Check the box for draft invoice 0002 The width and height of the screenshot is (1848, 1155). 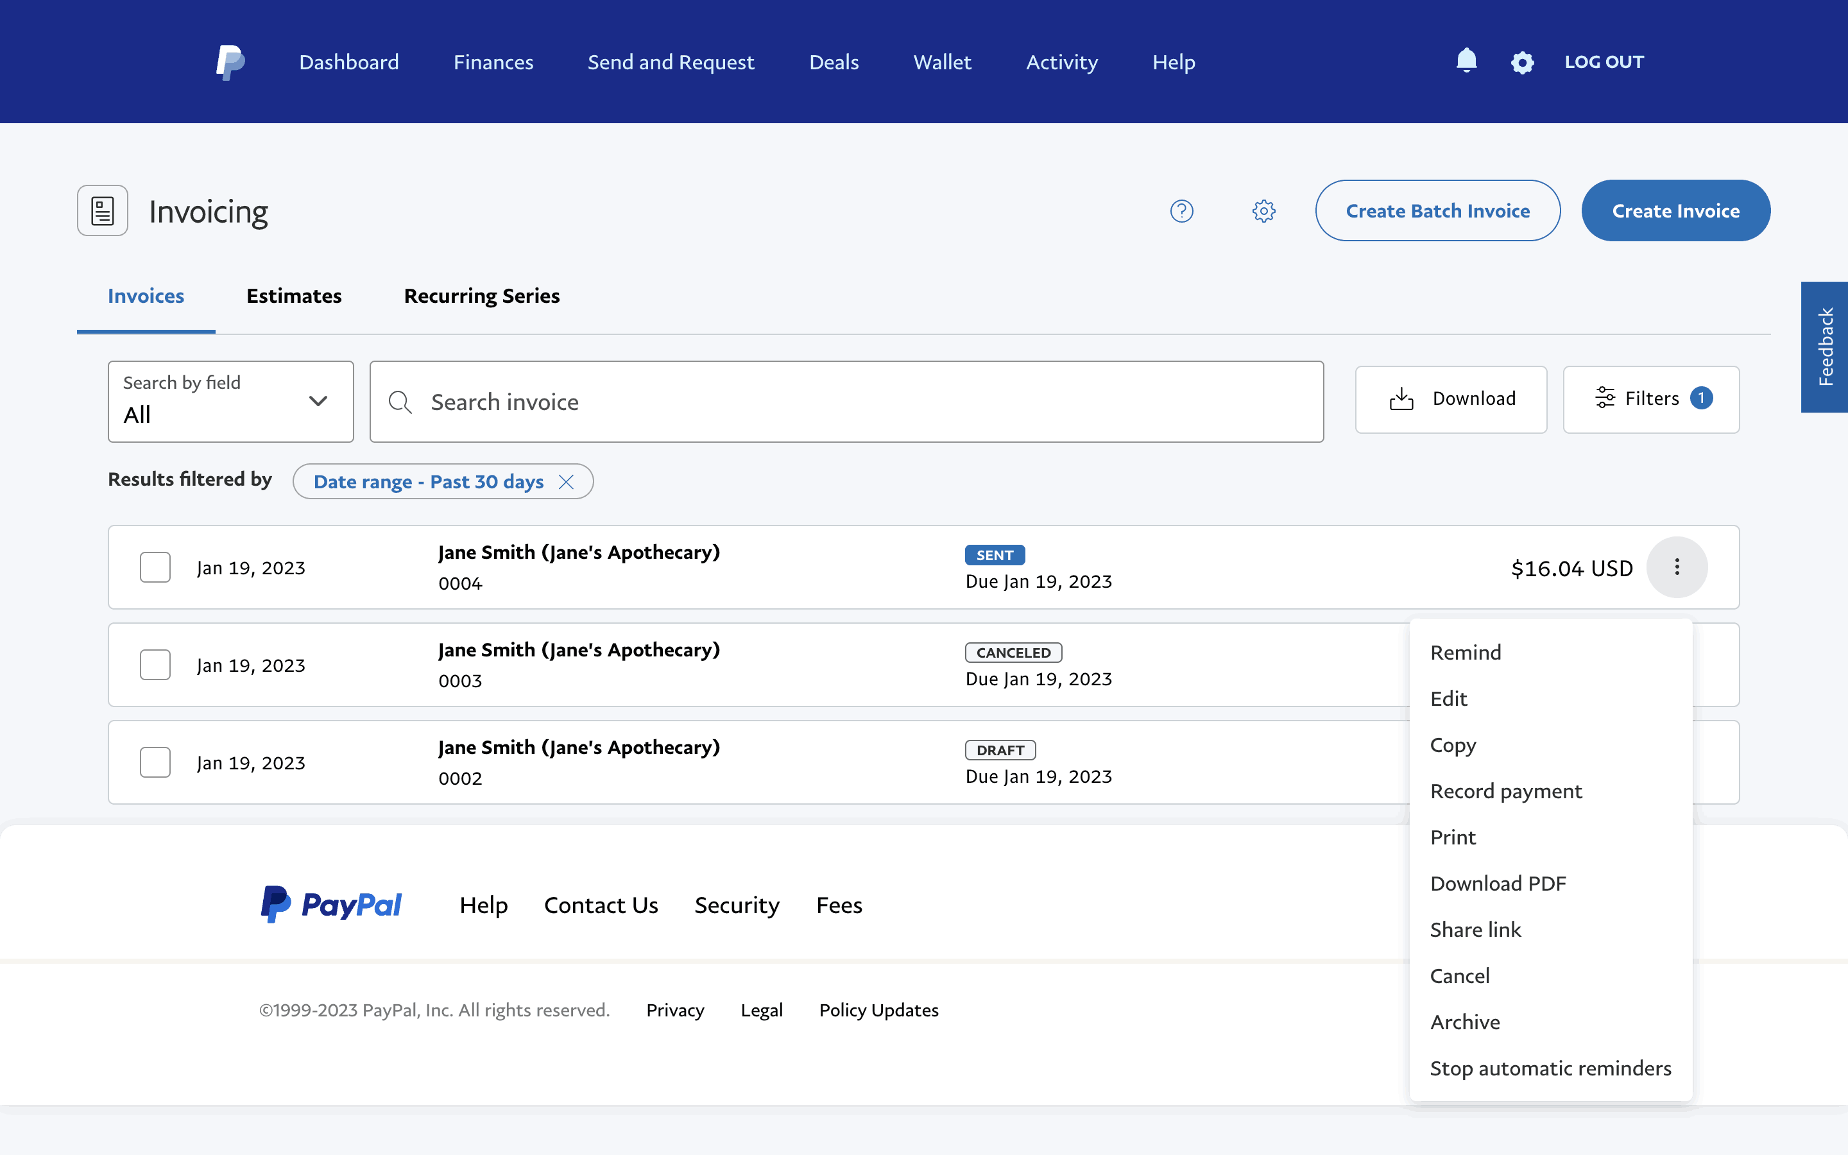coord(155,762)
